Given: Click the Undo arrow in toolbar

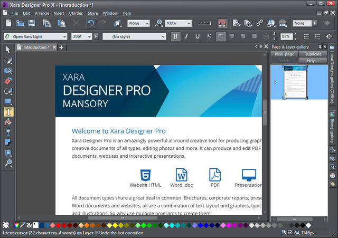Looking at the screenshot, I should 90,23.
